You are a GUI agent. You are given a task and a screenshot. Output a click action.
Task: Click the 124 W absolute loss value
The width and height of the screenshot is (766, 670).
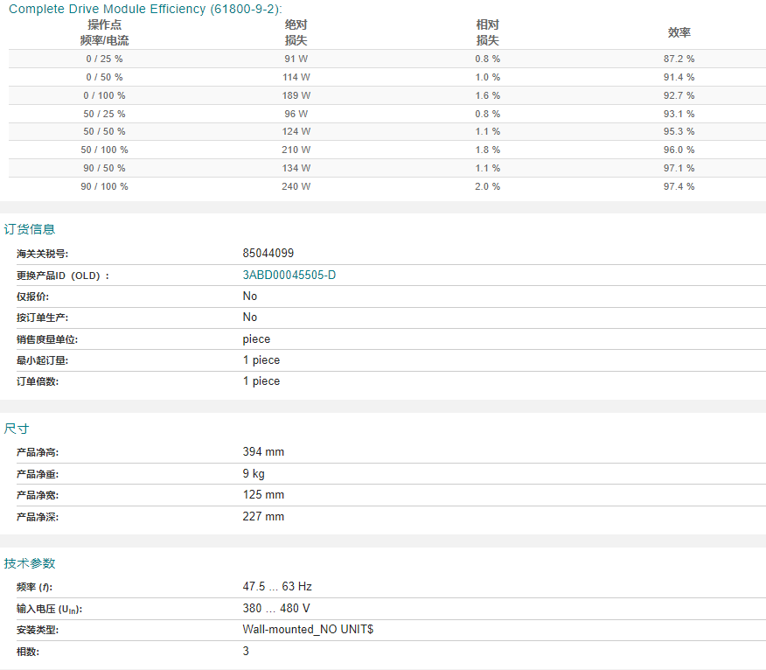[296, 131]
